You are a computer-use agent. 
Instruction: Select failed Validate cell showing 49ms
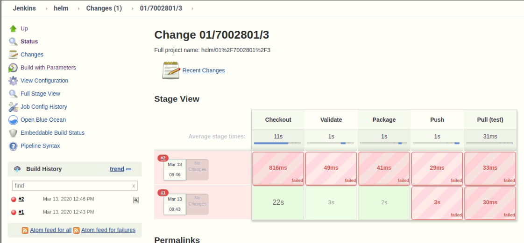coord(331,168)
